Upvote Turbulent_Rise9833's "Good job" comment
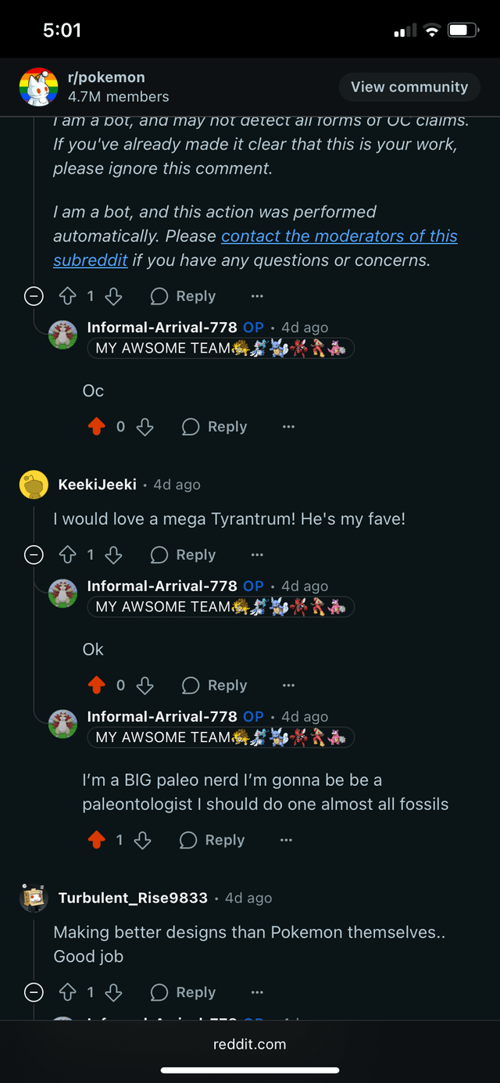The width and height of the screenshot is (500, 1083). (68, 993)
